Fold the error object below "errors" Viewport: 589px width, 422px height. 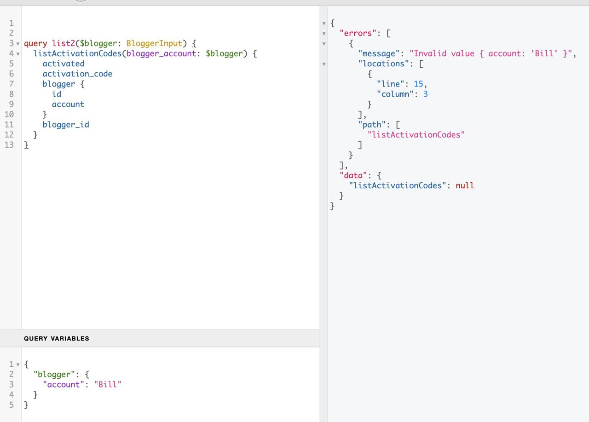(x=324, y=44)
